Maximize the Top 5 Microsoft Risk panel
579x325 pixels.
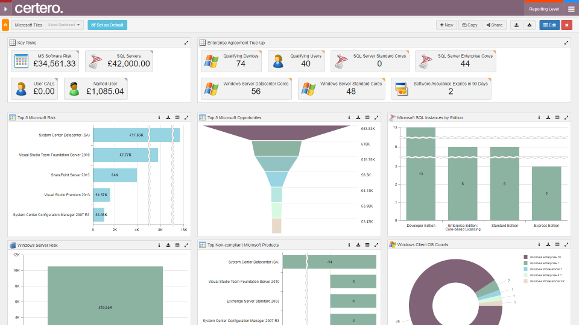186,117
